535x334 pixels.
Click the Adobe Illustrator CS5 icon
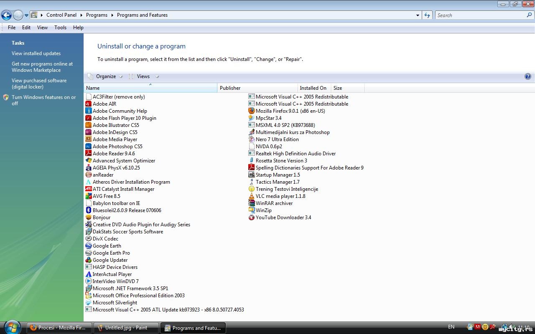[x=88, y=125]
